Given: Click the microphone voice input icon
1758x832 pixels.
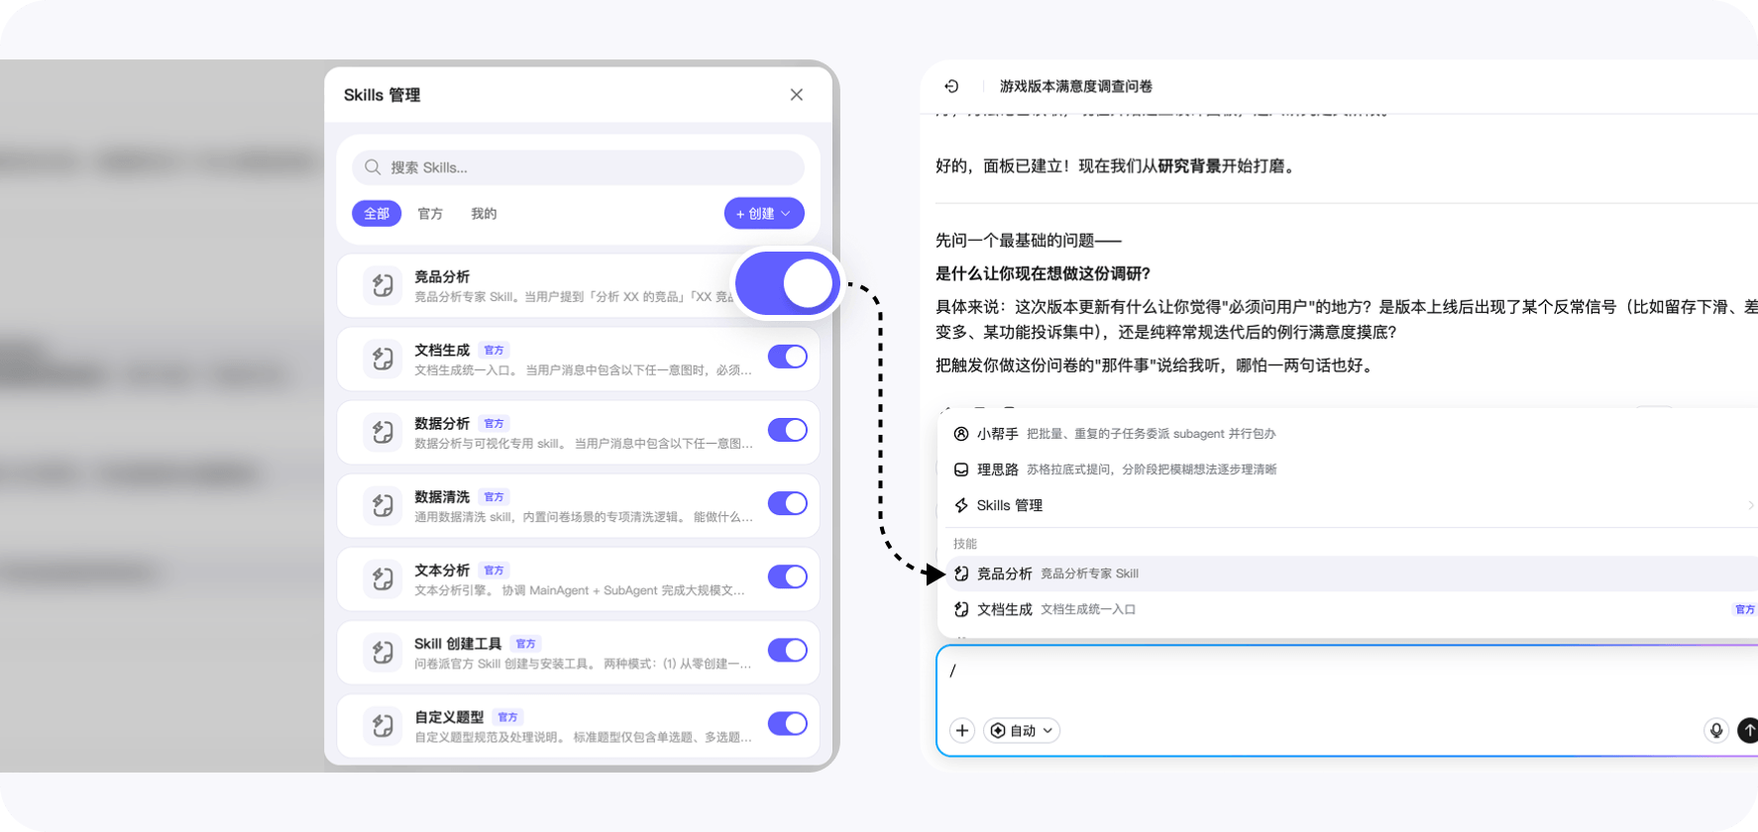Looking at the screenshot, I should (x=1716, y=730).
